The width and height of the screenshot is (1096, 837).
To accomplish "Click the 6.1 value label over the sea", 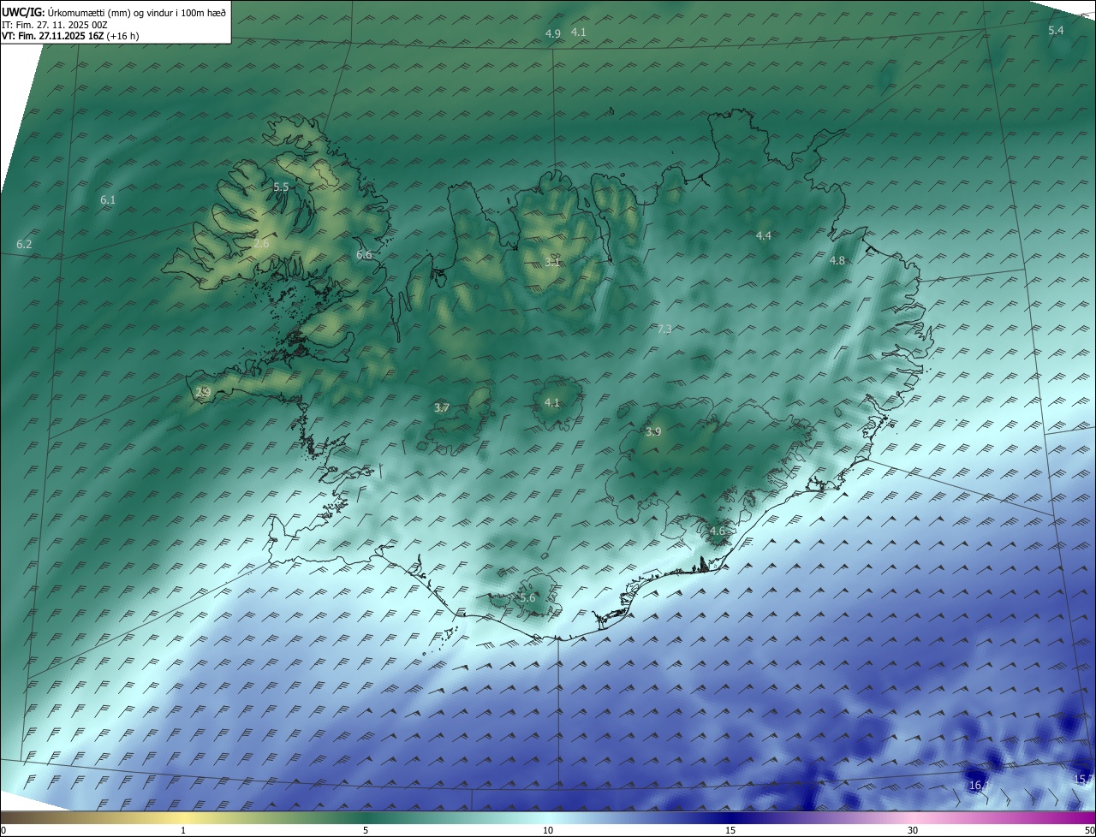I will [107, 199].
